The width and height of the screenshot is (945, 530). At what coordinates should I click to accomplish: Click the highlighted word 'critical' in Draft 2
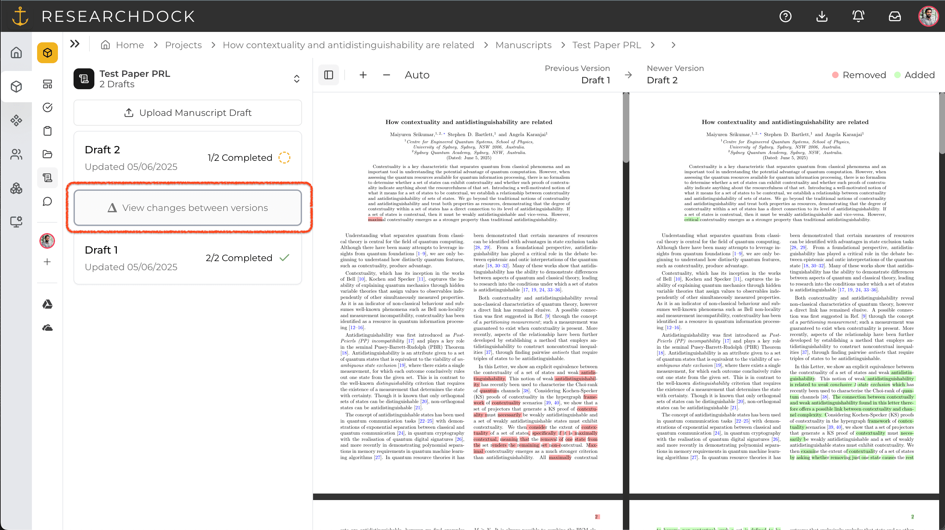[692, 219]
